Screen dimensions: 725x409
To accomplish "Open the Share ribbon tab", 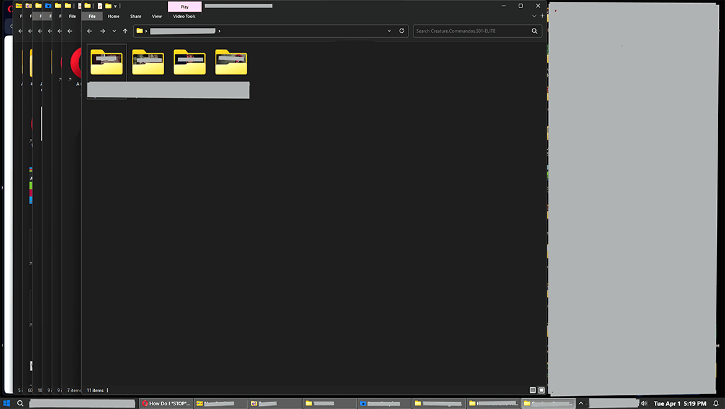I will pos(136,16).
